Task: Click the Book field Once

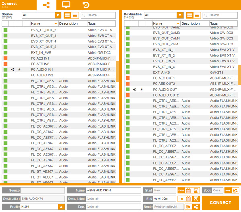Action: point(217,191)
